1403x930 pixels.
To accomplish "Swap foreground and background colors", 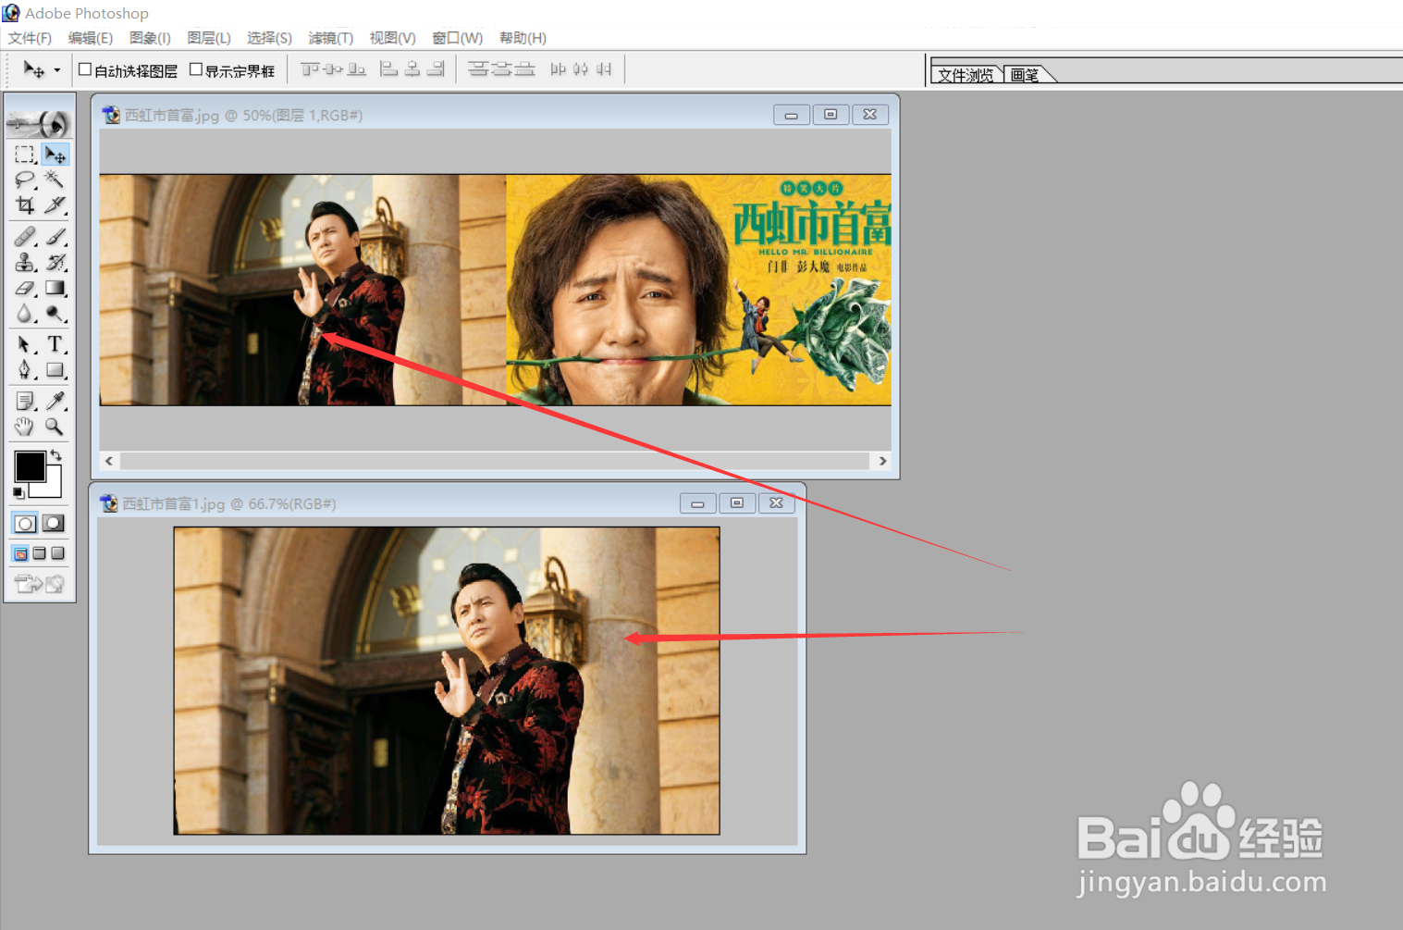I will click(x=56, y=454).
